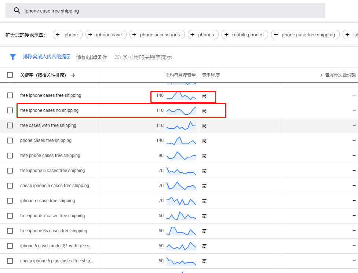Check the 'iphone xr case free shipping' row

click(10, 201)
